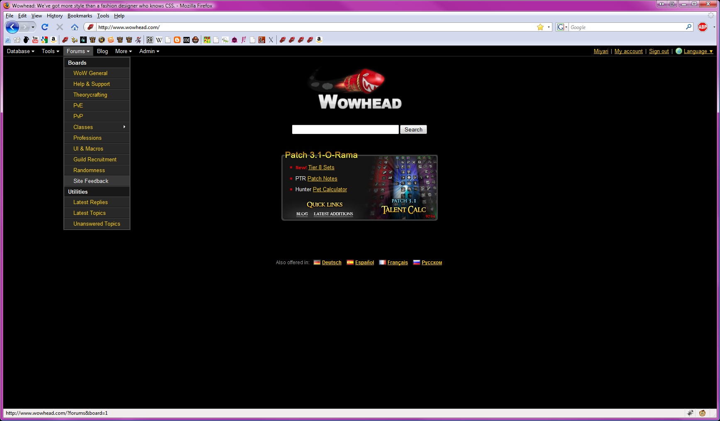The image size is (720, 421).
Task: Click the Sign out link
Action: coord(659,51)
